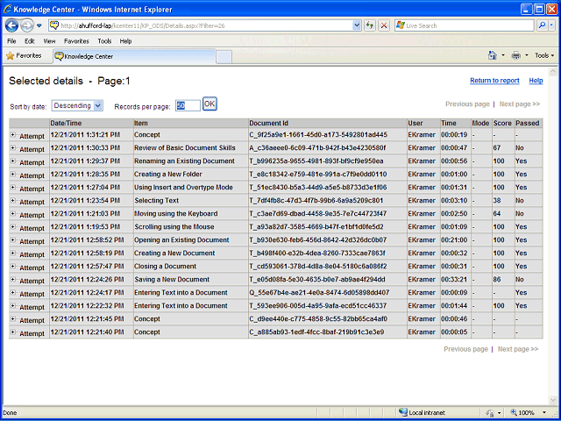Expand Attempt for Creating a New Folder
The image size is (561, 421).
[x=13, y=174]
